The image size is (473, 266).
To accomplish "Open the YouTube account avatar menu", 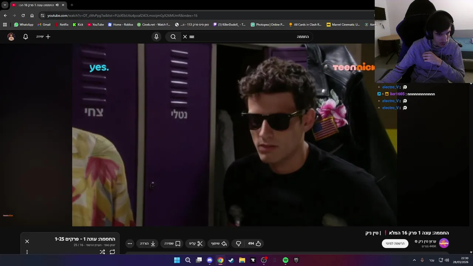I will [x=11, y=37].
